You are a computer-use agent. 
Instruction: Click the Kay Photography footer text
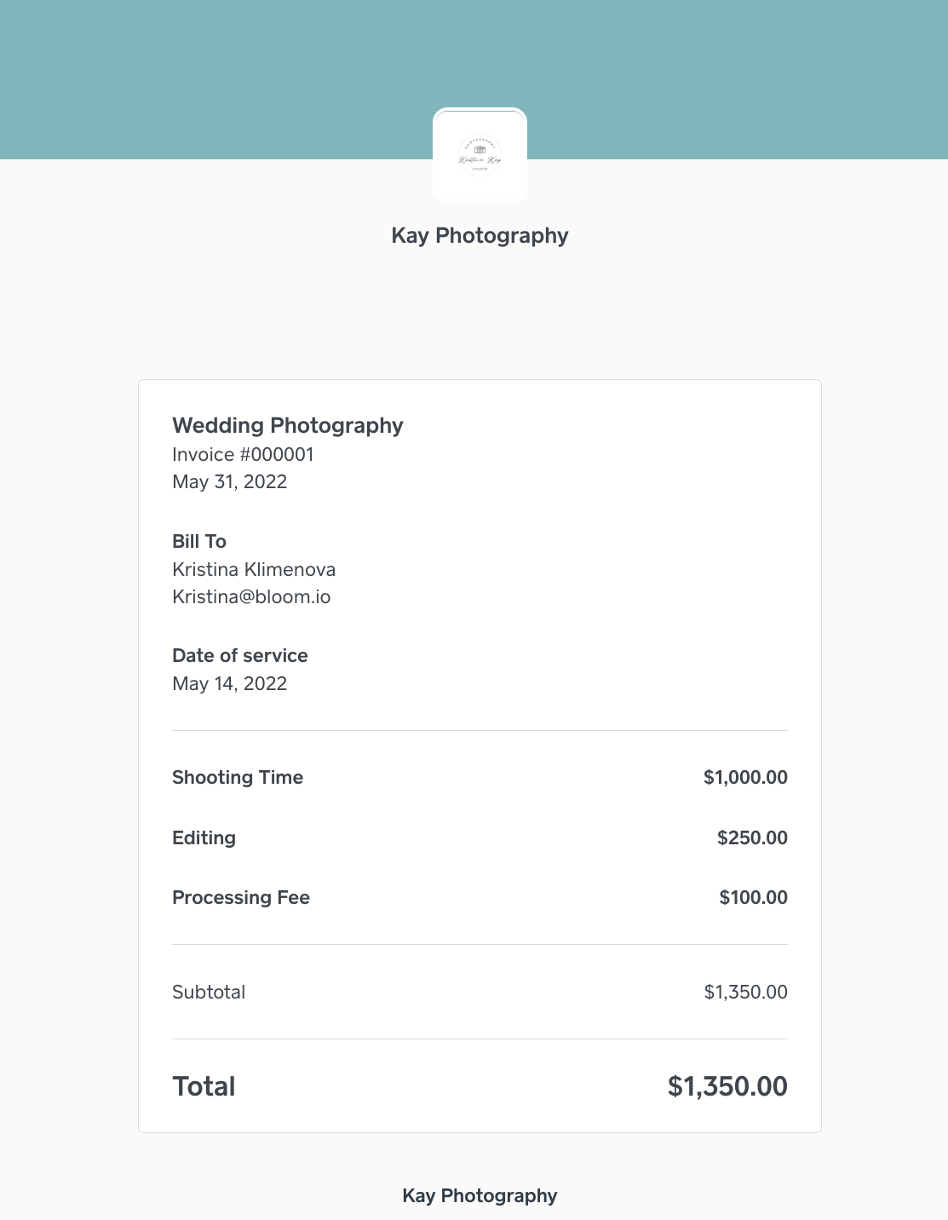point(480,1195)
